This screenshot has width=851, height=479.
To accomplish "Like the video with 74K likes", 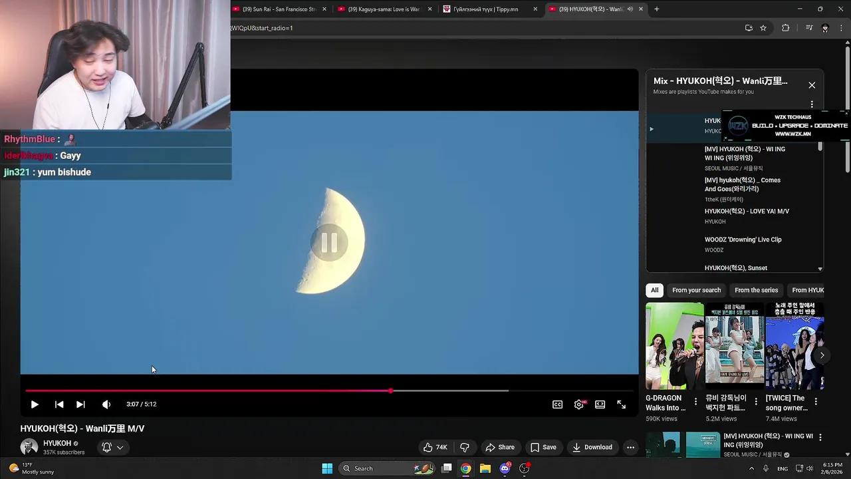I will (435, 447).
